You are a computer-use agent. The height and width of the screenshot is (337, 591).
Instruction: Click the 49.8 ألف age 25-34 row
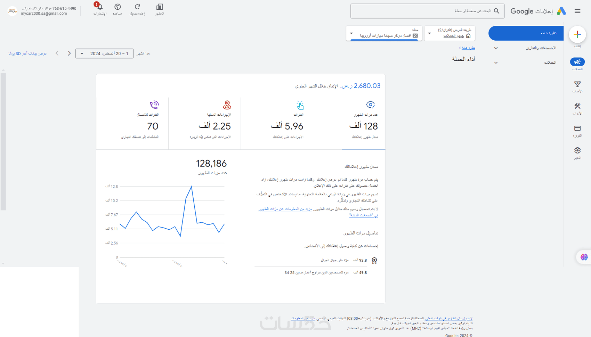tap(326, 273)
